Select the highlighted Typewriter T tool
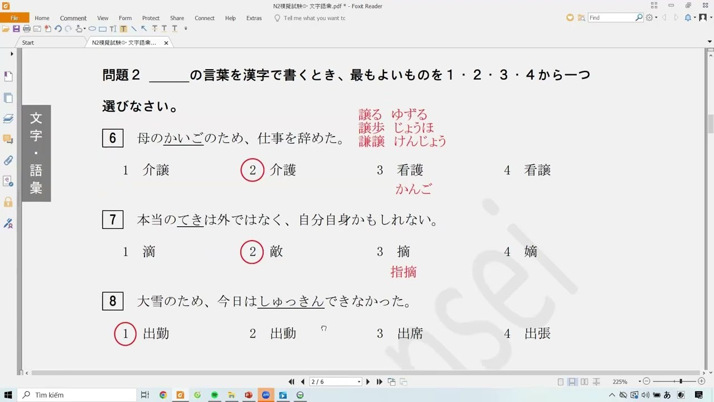714x402 pixels. tap(123, 28)
